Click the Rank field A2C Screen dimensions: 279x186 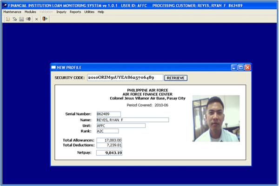click(108, 131)
